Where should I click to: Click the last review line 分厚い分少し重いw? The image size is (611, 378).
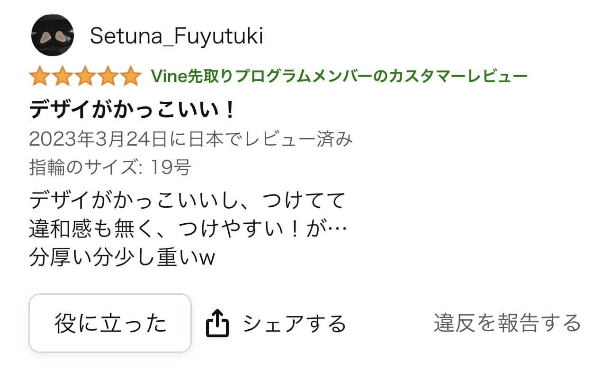(122, 258)
